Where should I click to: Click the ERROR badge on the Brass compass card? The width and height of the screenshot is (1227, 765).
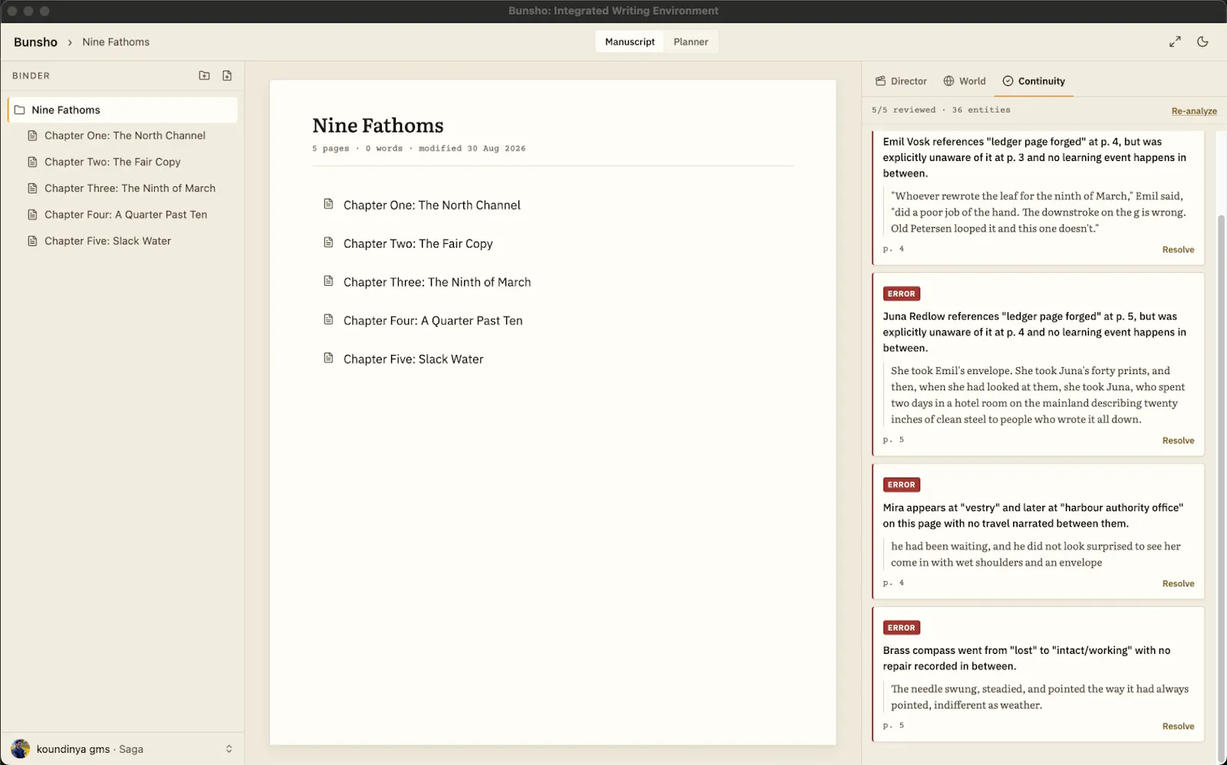pyautogui.click(x=901, y=628)
